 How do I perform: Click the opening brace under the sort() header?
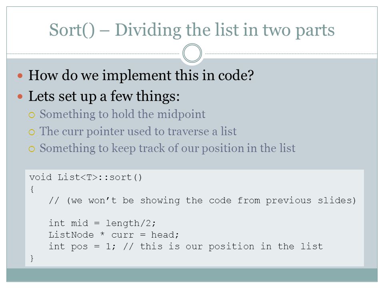point(32,189)
